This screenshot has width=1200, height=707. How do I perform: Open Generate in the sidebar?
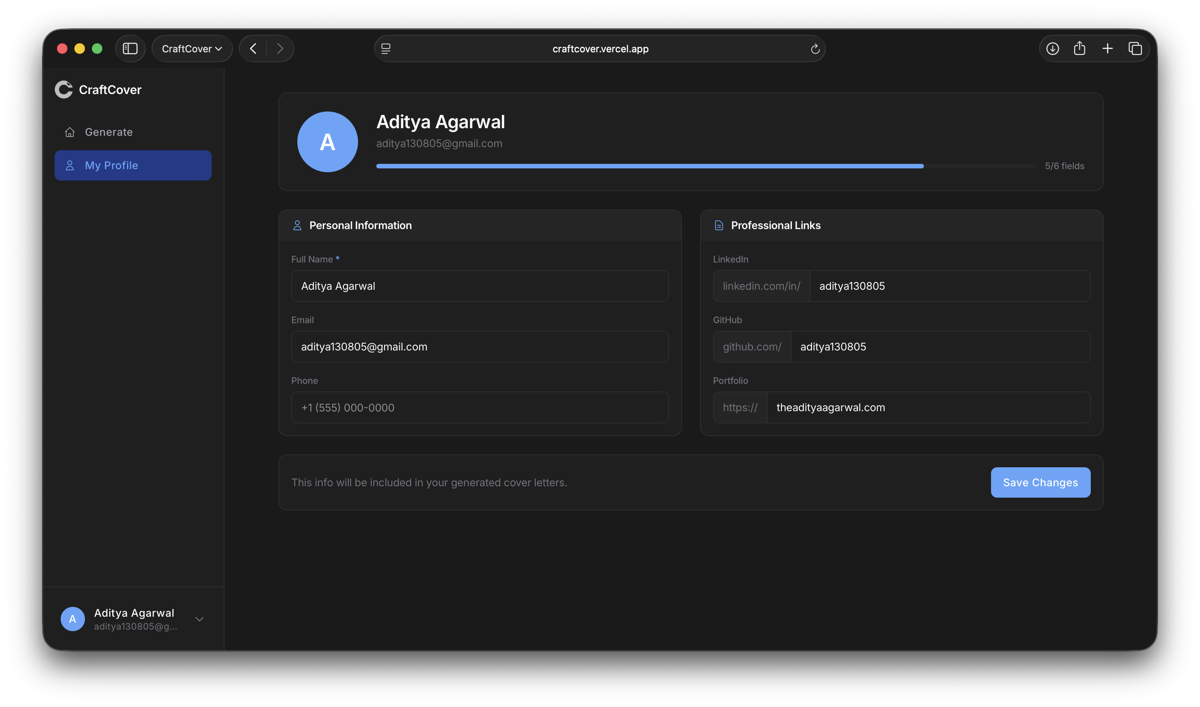[108, 132]
